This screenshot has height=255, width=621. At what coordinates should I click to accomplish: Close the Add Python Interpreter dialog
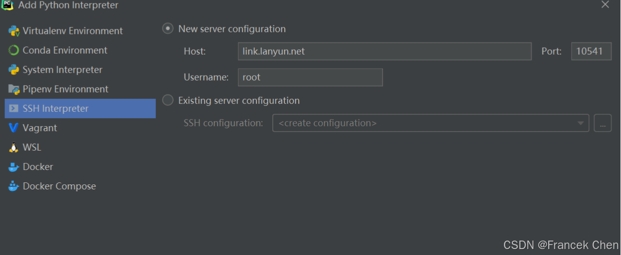coord(605,4)
